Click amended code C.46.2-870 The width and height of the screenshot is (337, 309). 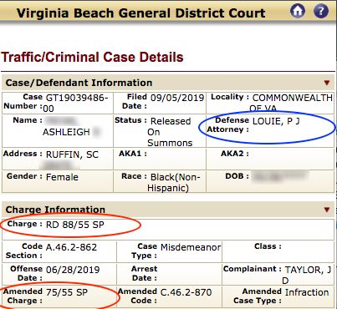coord(186,292)
